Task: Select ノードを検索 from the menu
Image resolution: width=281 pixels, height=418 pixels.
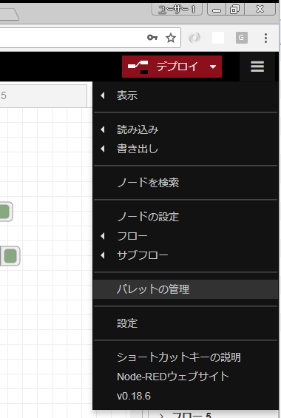Action: point(186,183)
